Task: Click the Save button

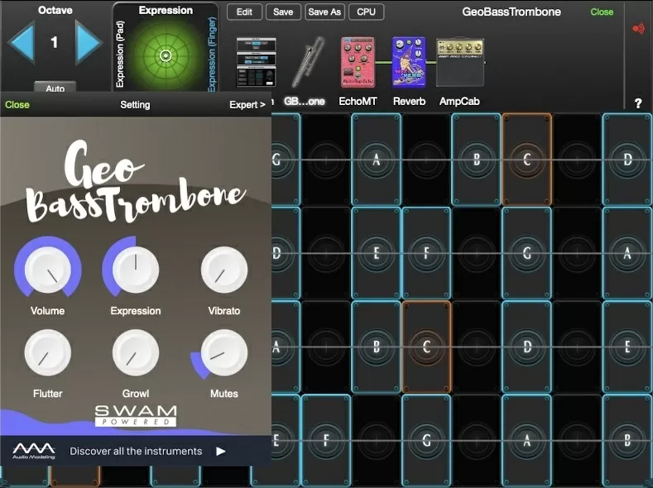Action: coord(283,12)
